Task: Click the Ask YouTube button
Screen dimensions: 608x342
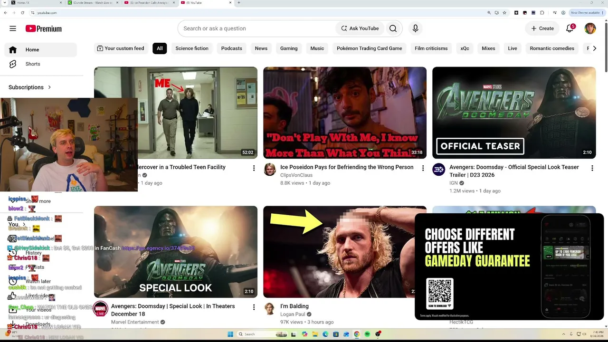Action: coord(360,28)
